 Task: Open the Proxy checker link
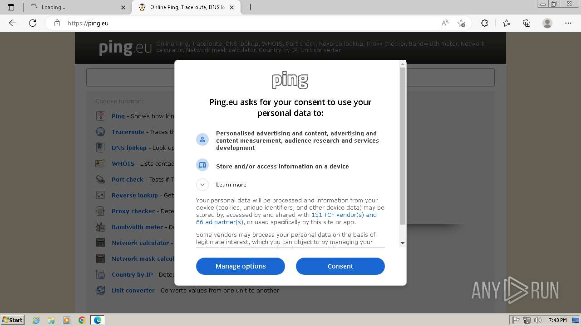pyautogui.click(x=133, y=211)
